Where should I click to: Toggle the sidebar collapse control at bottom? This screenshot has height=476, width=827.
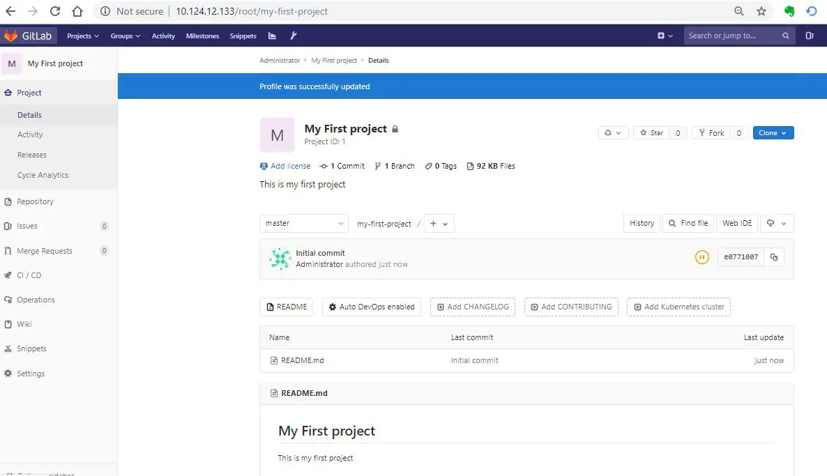tap(42, 473)
